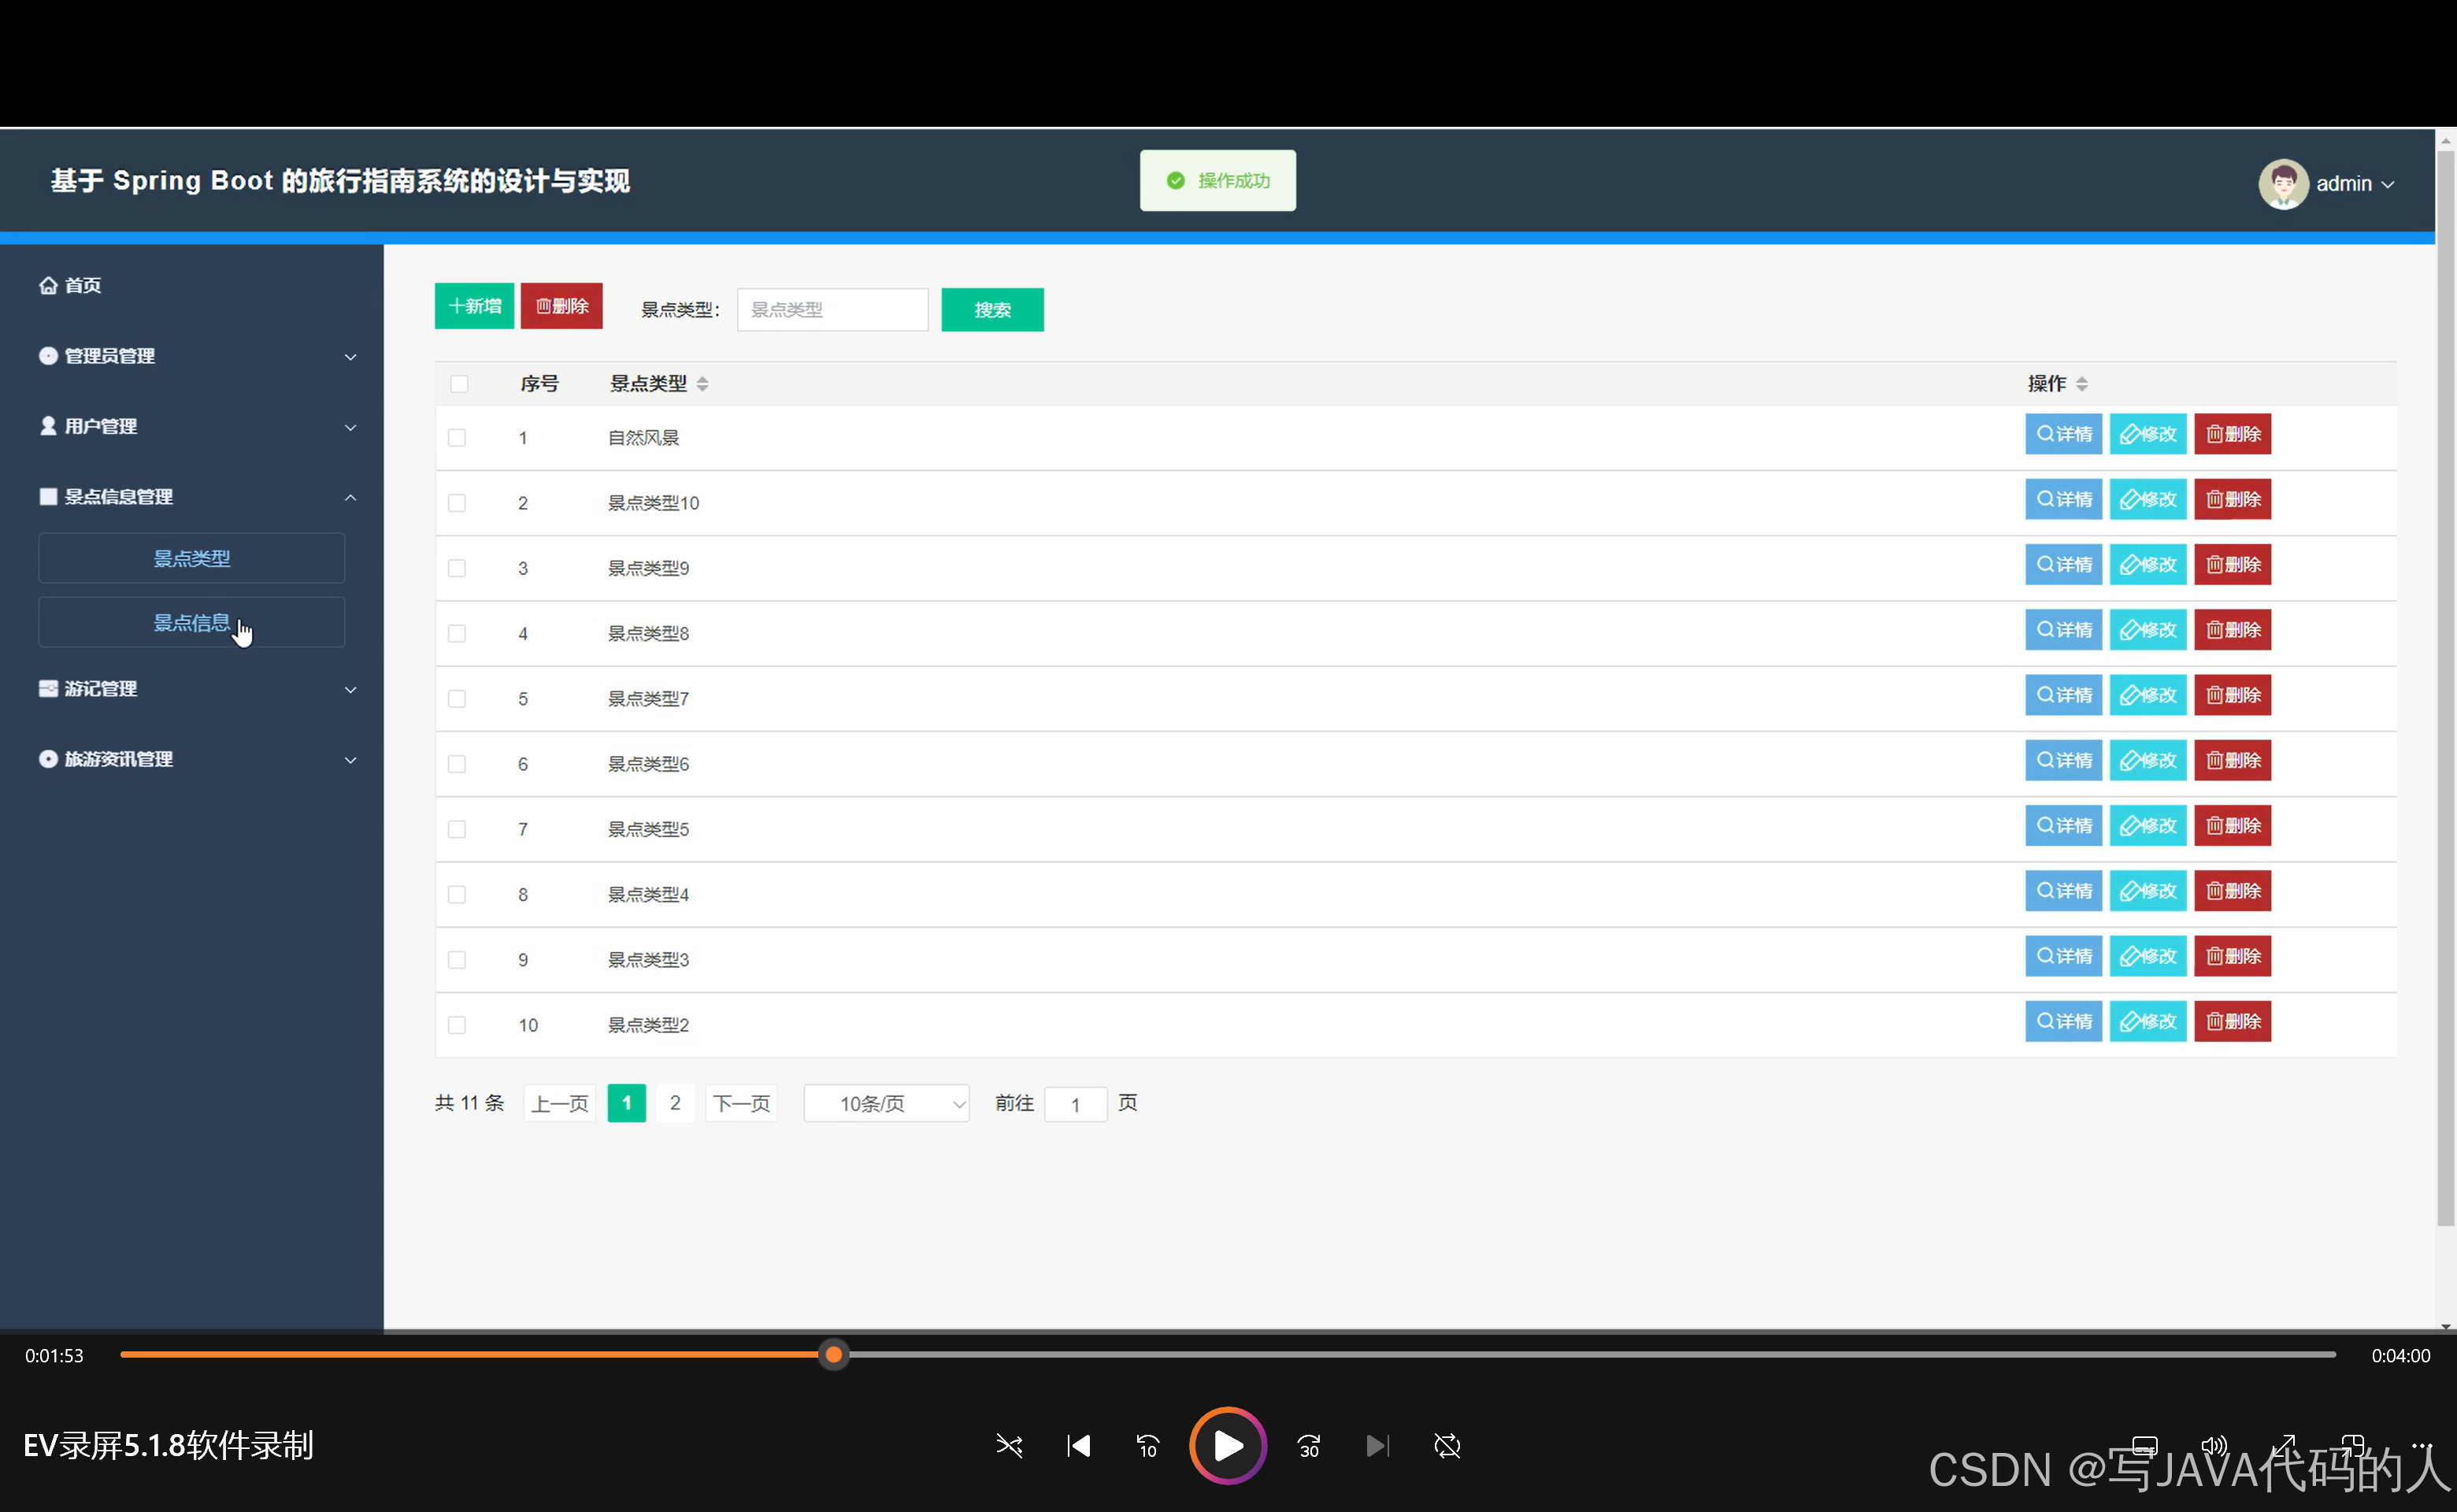The width and height of the screenshot is (2457, 1512).
Task: Rewind 10 seconds icon
Action: click(x=1147, y=1446)
